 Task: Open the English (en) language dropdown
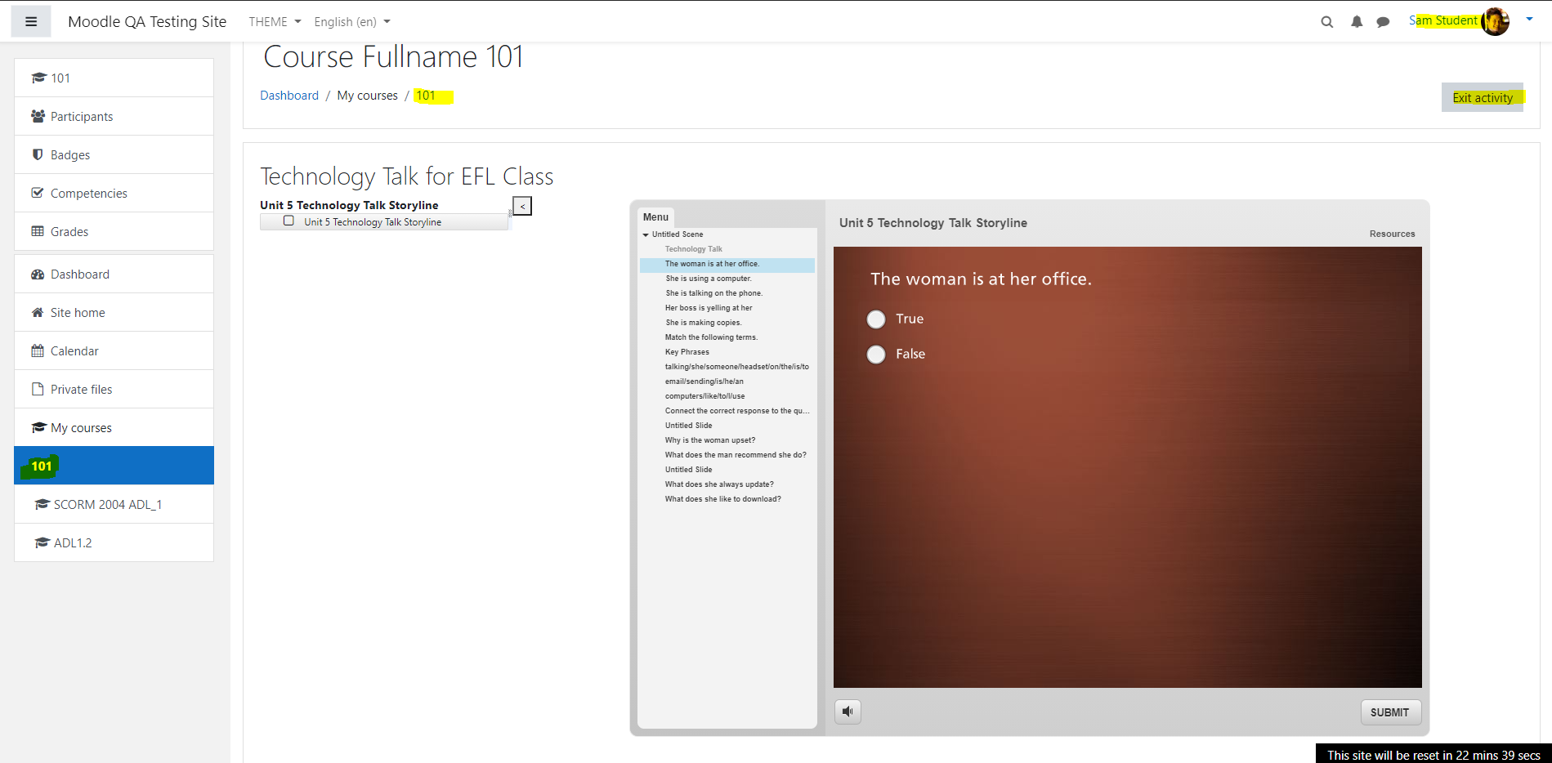click(x=352, y=22)
